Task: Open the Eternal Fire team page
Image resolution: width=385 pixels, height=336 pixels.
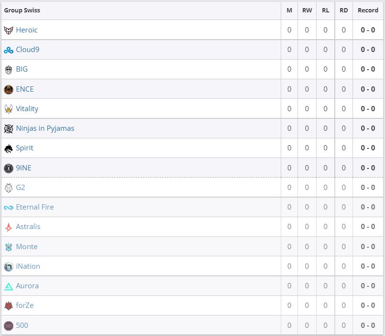Action: tap(35, 207)
